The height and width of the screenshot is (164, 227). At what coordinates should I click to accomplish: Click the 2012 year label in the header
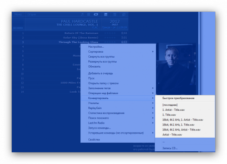(x=115, y=21)
